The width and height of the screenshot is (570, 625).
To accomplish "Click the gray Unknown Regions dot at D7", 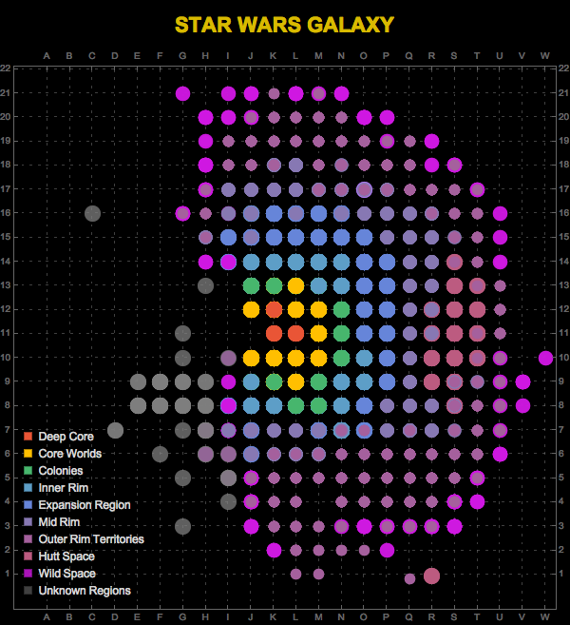I will pos(116,431).
